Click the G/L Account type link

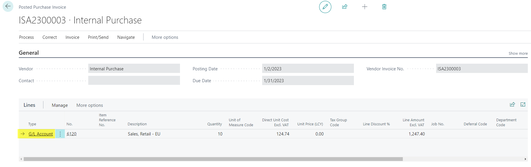[x=41, y=134]
